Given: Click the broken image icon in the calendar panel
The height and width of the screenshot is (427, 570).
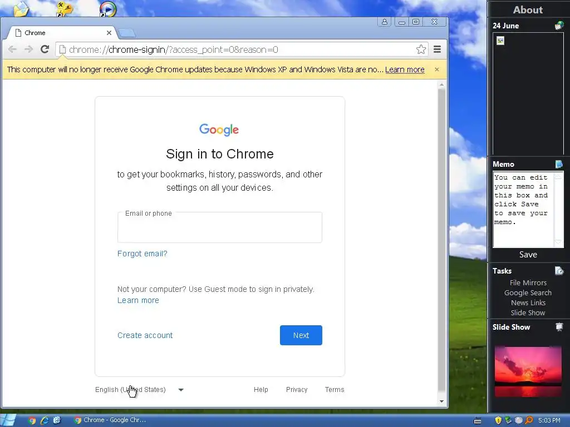Looking at the screenshot, I should (500, 41).
